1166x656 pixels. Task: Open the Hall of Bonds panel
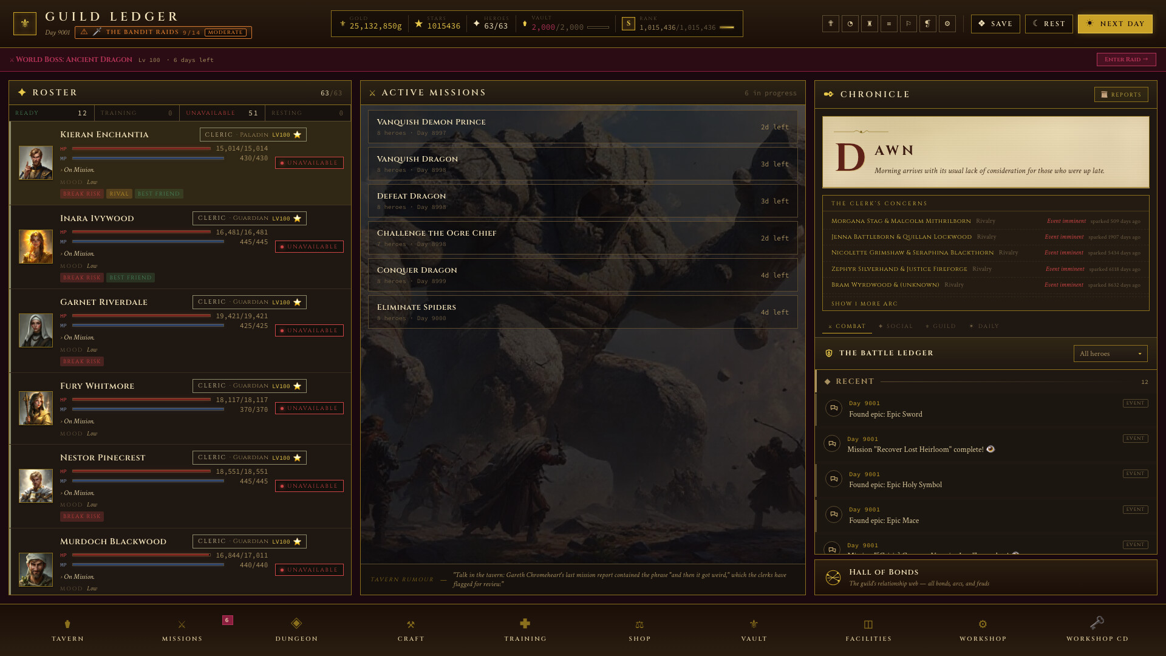pos(985,577)
